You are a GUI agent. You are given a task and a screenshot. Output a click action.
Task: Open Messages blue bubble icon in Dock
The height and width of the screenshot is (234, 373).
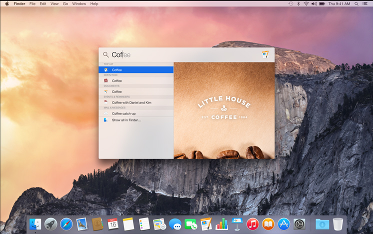point(175,224)
